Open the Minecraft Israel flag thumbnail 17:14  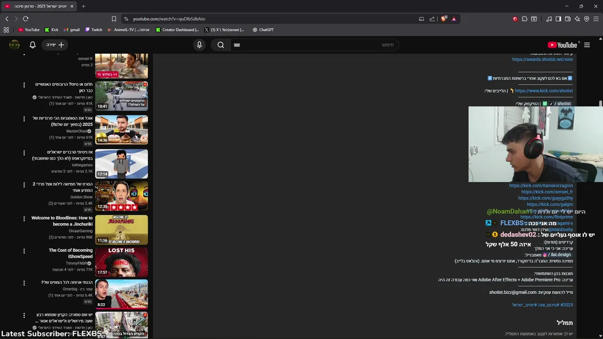tap(122, 164)
